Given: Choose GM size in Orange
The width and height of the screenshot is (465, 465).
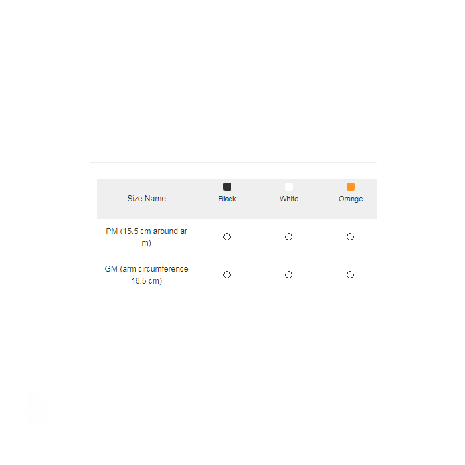Looking at the screenshot, I should click(x=350, y=275).
